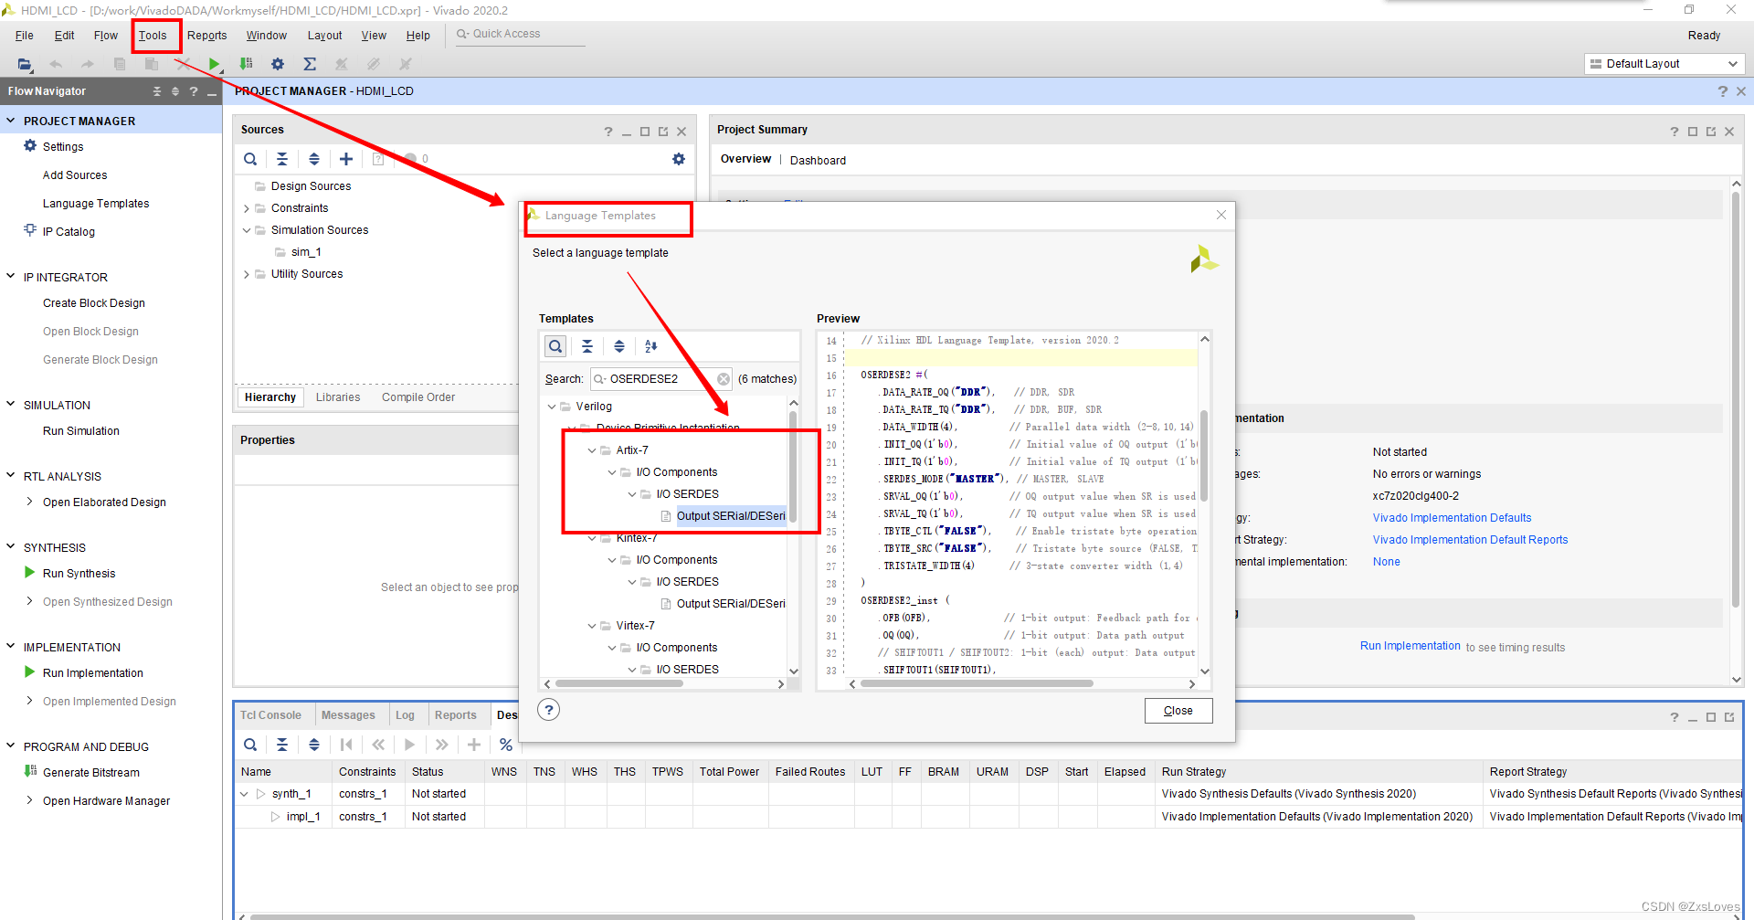This screenshot has height=920, width=1754.
Task: Click the Add Sources plus icon
Action: [346, 159]
